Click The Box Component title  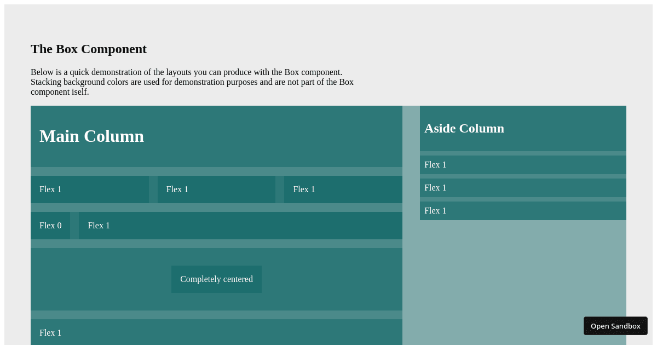[x=88, y=49]
